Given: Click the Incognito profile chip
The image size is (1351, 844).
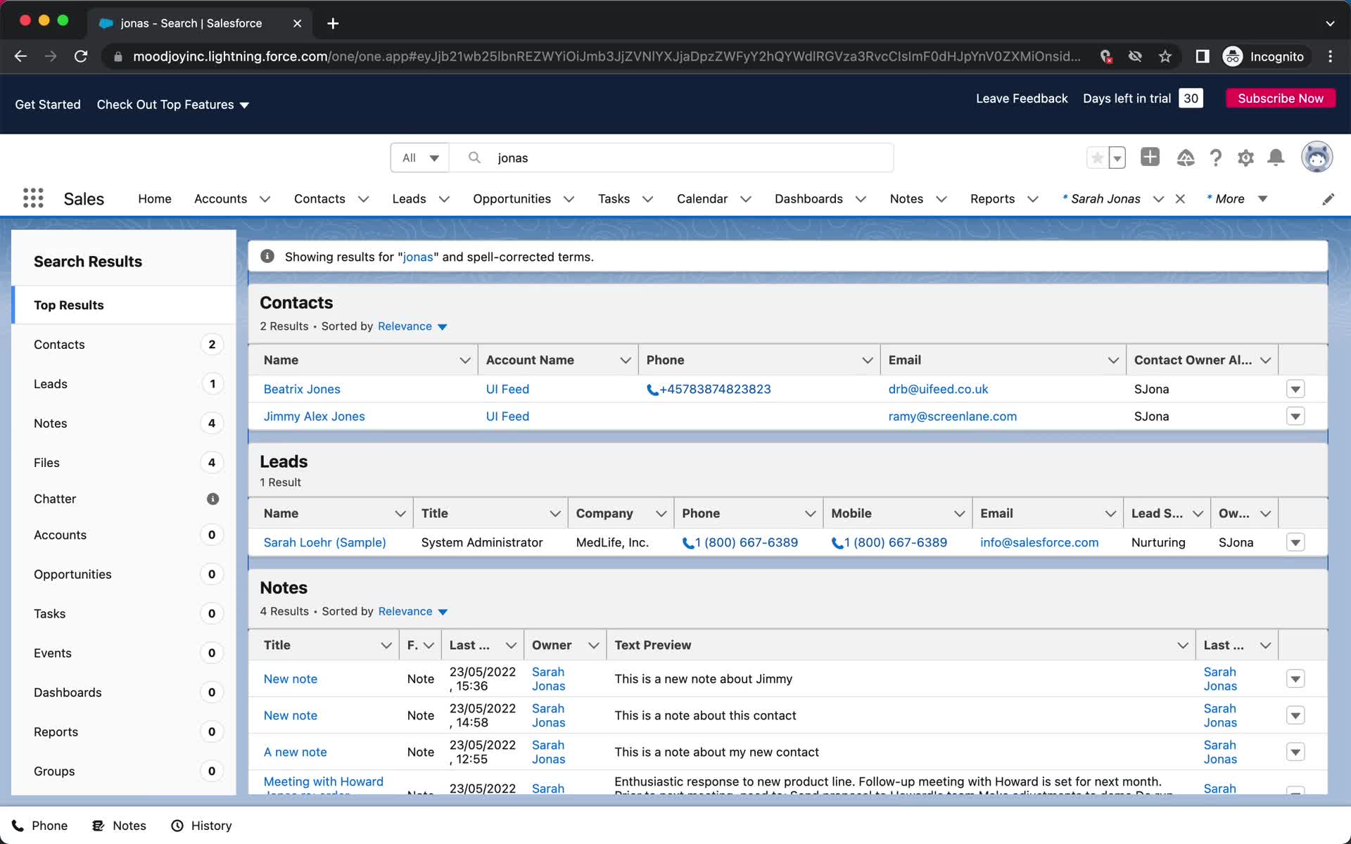Looking at the screenshot, I should pyautogui.click(x=1265, y=56).
